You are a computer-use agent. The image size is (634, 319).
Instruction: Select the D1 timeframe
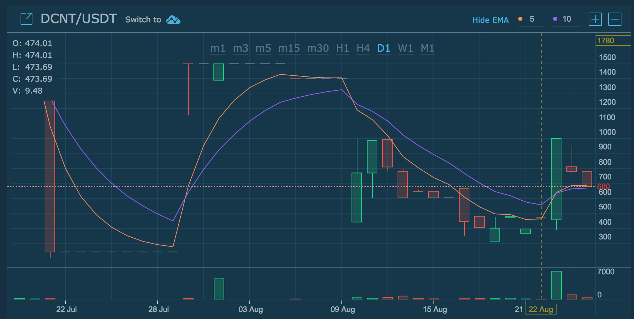pos(384,48)
